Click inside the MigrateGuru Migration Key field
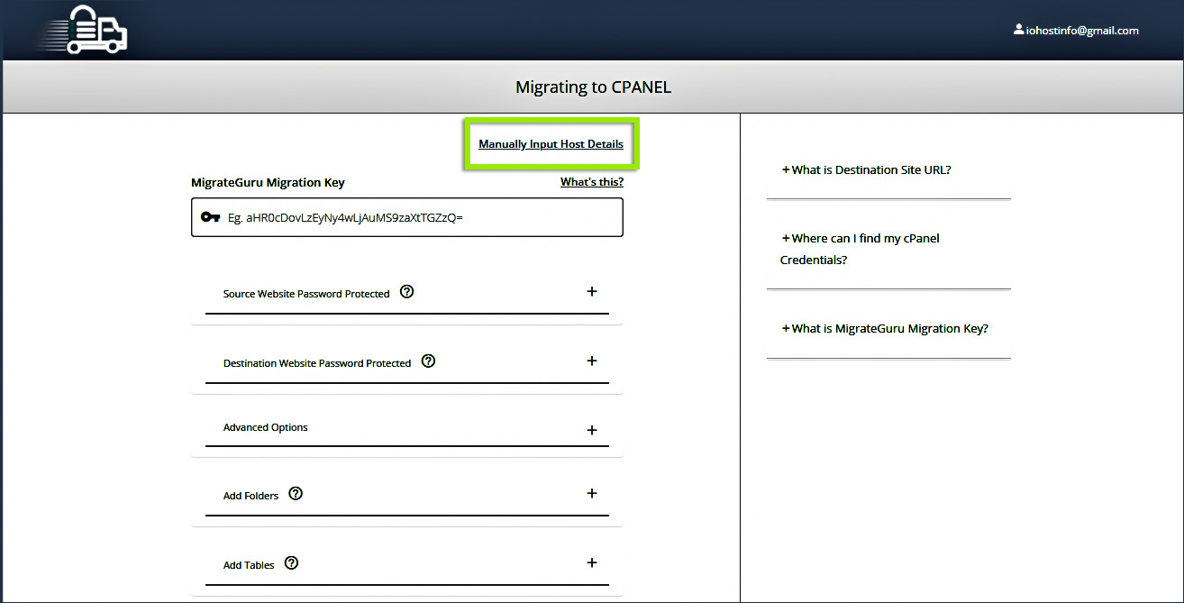Viewport: 1184px width, 603px height. point(406,216)
